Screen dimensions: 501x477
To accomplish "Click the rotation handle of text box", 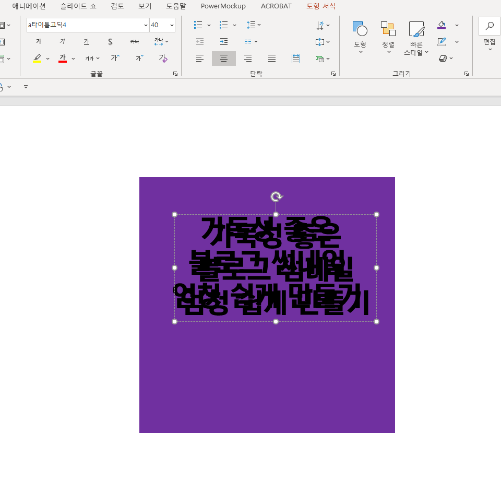I will (x=277, y=196).
